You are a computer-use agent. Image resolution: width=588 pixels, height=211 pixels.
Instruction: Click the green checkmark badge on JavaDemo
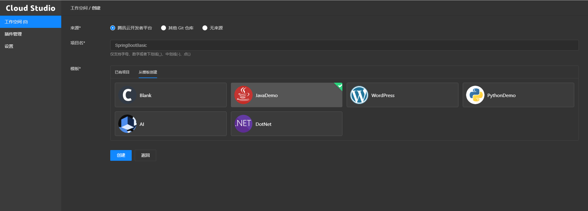tap(339, 86)
